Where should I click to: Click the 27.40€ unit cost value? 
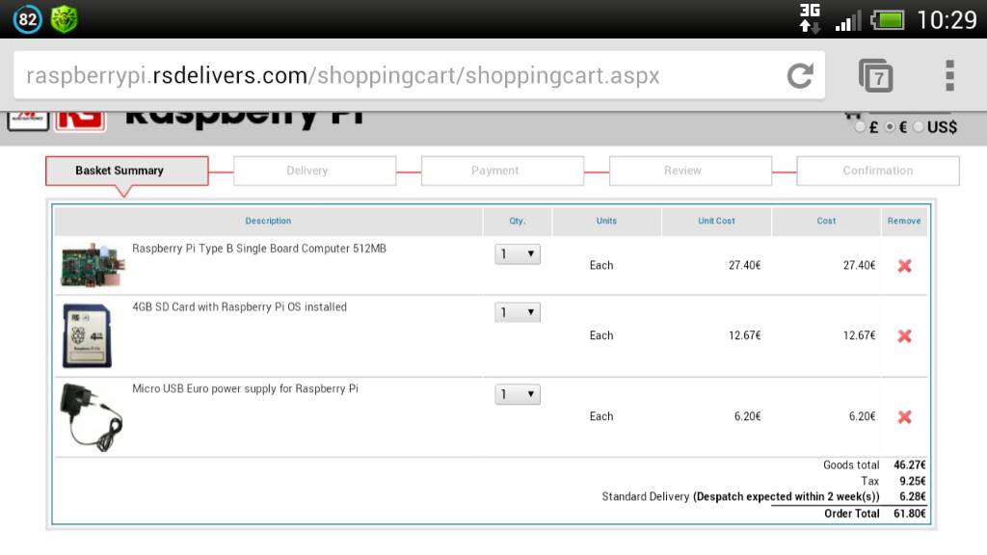coord(745,266)
